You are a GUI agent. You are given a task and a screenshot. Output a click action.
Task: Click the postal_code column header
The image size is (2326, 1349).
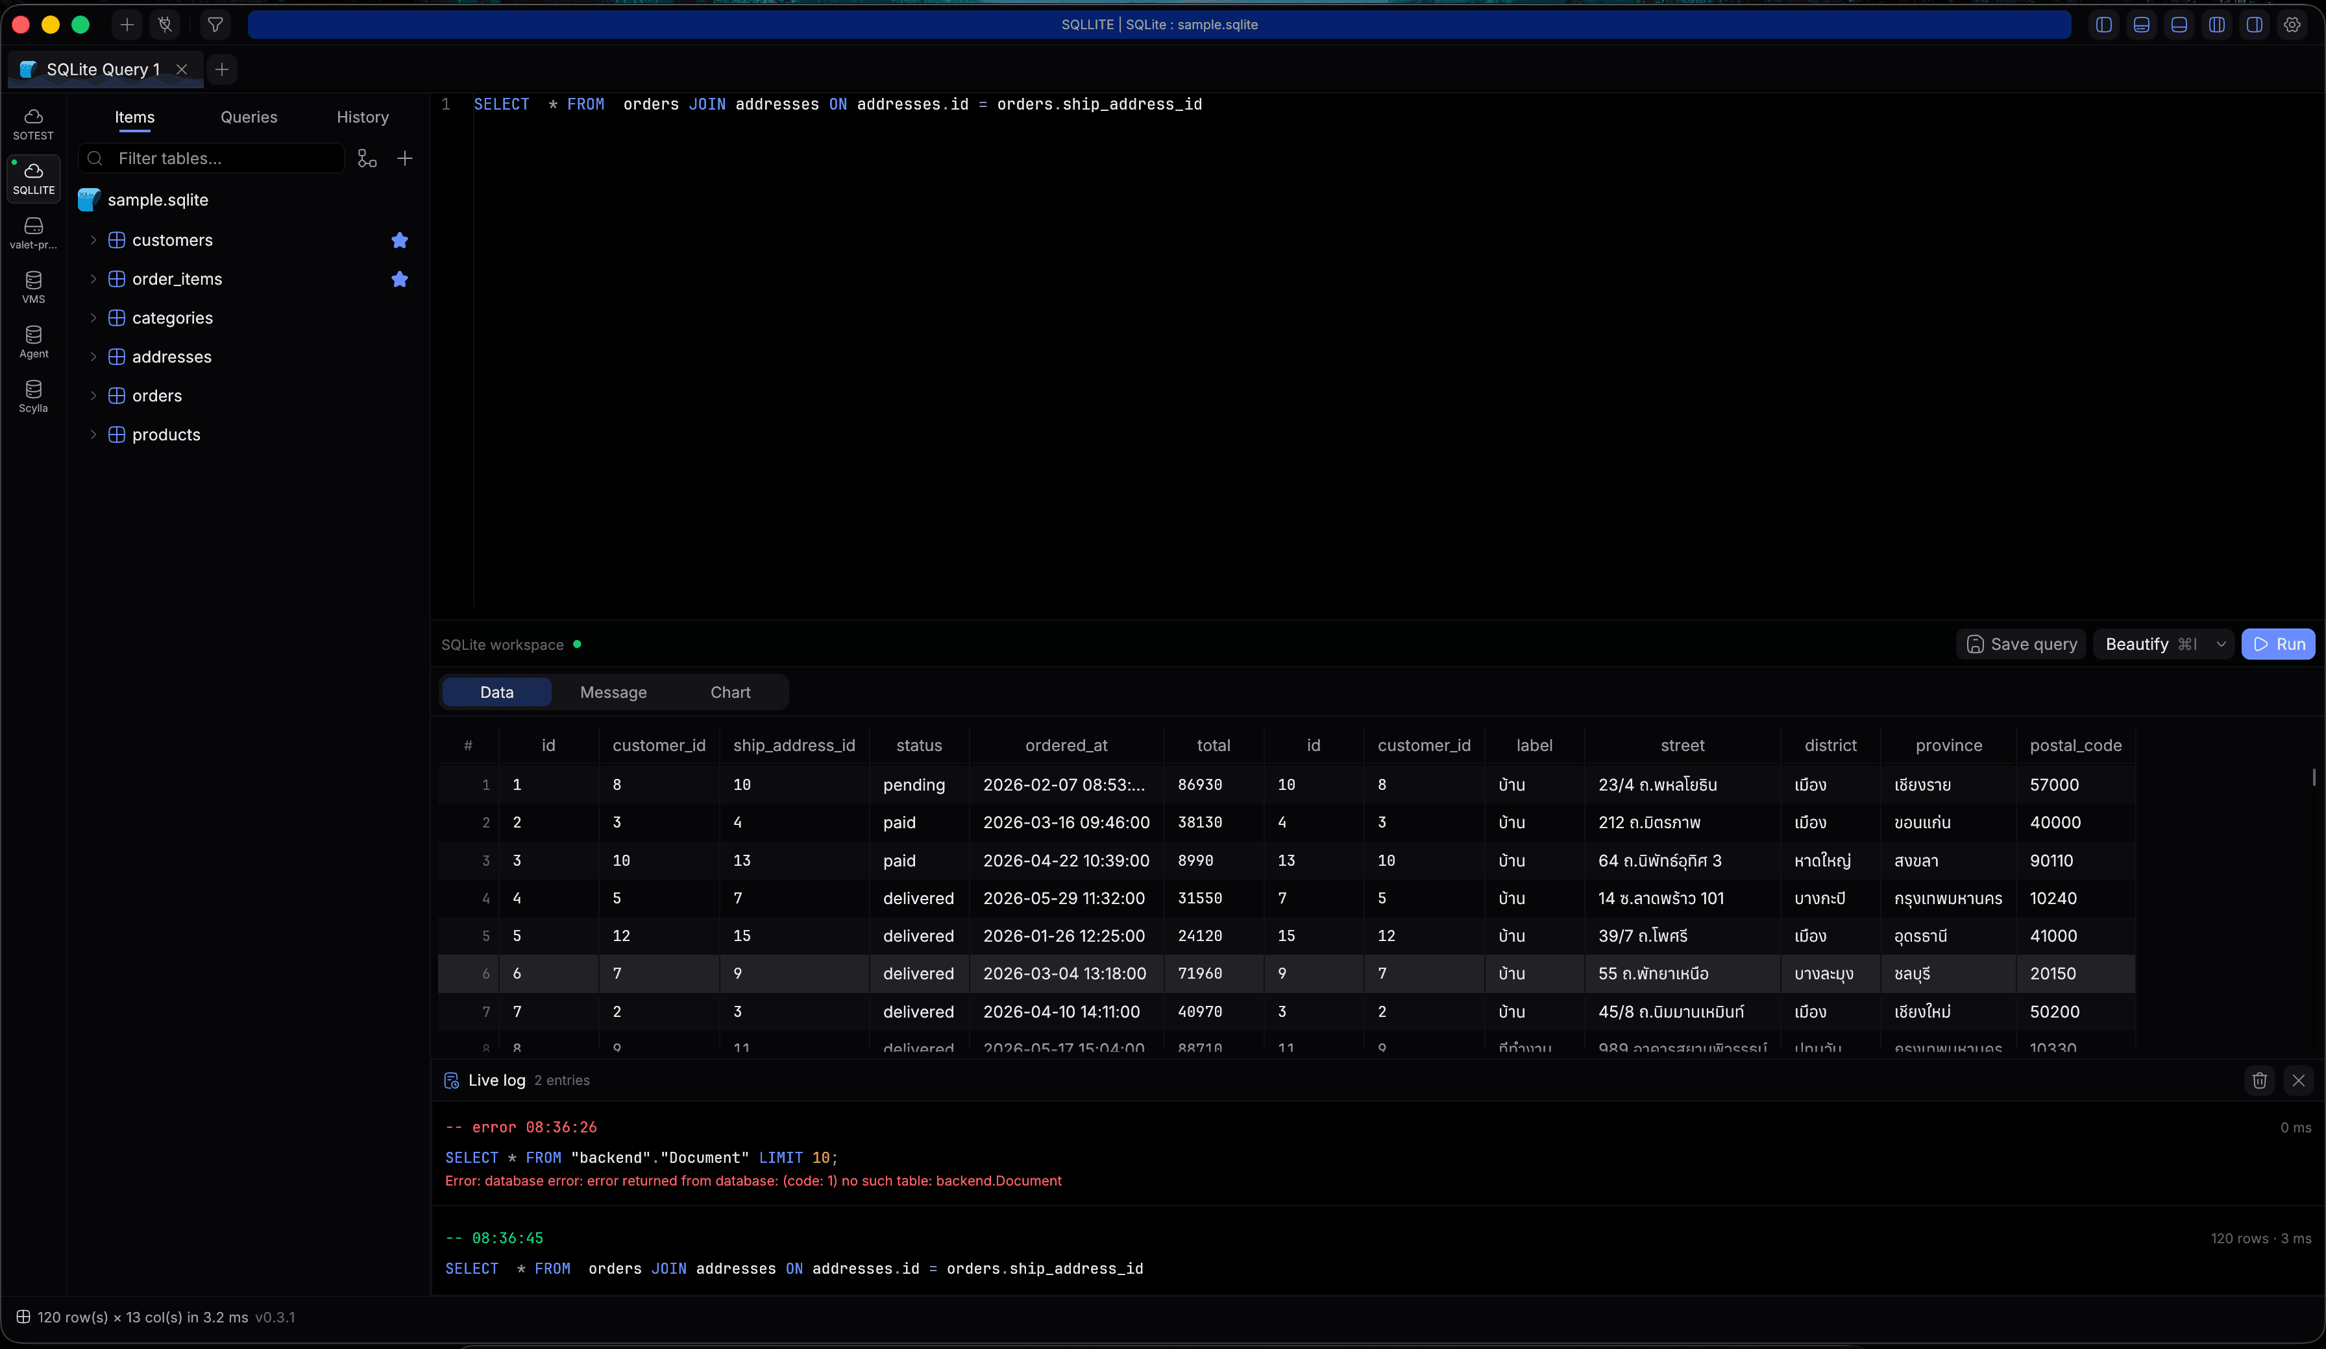pyautogui.click(x=2076, y=746)
